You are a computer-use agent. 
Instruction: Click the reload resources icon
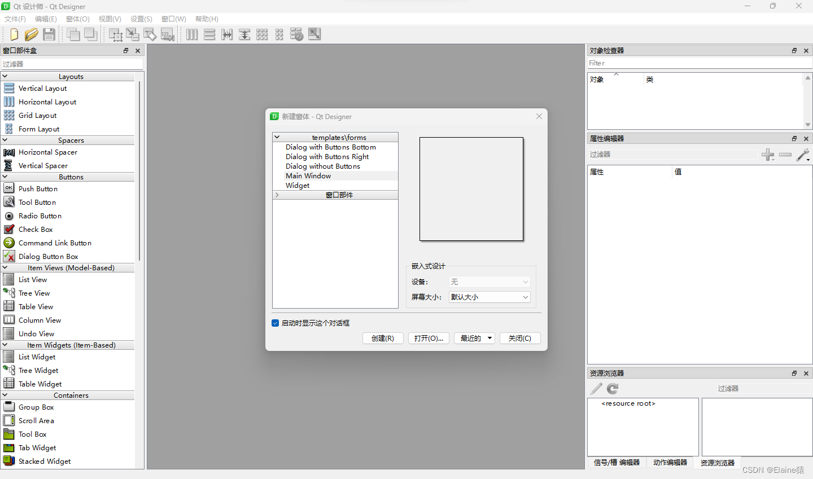[613, 388]
